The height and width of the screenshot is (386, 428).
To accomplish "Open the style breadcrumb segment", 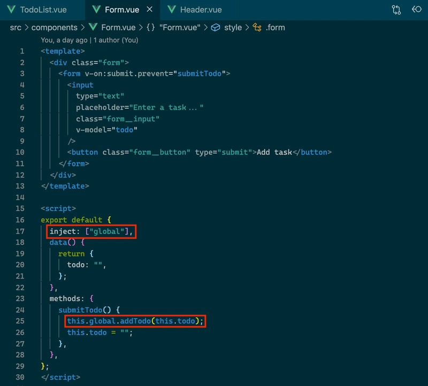I will click(x=233, y=28).
